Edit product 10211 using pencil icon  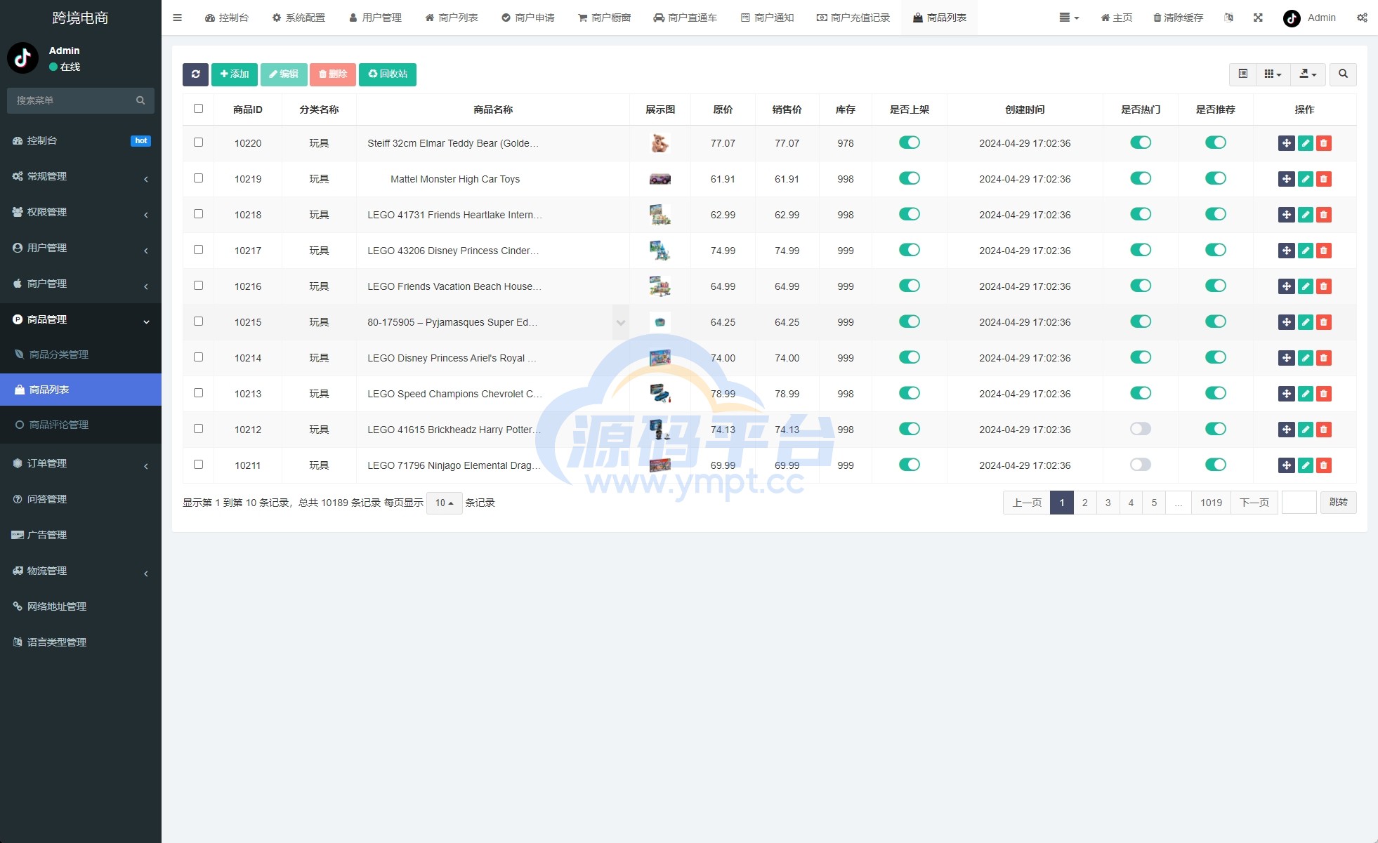tap(1305, 465)
